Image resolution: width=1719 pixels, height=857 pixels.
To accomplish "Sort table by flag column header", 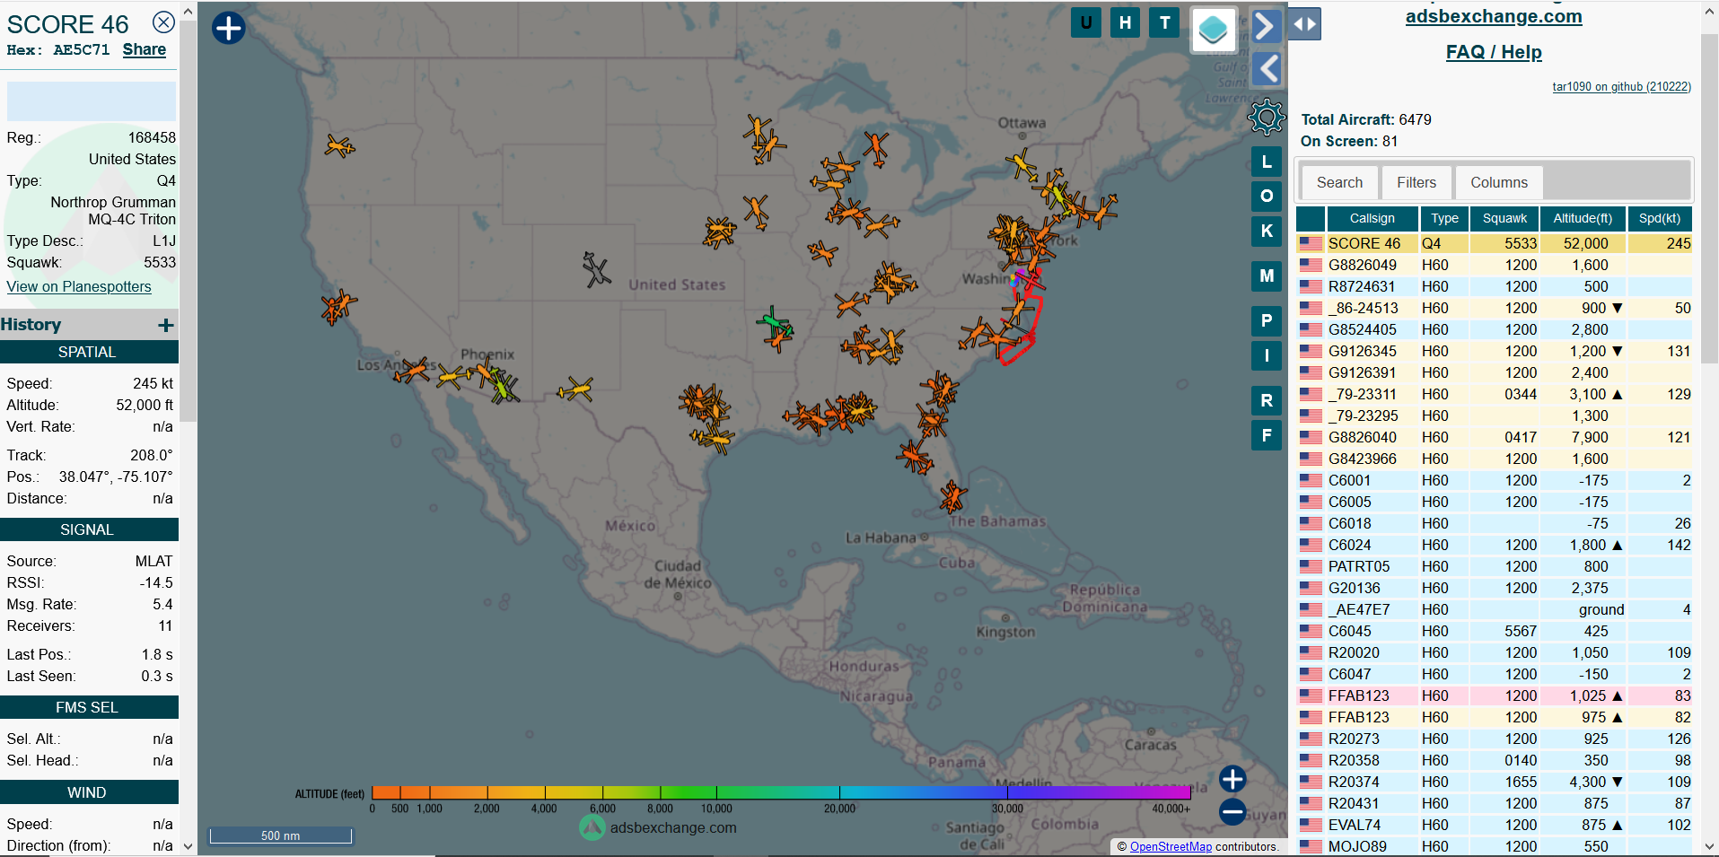I will (x=1311, y=218).
